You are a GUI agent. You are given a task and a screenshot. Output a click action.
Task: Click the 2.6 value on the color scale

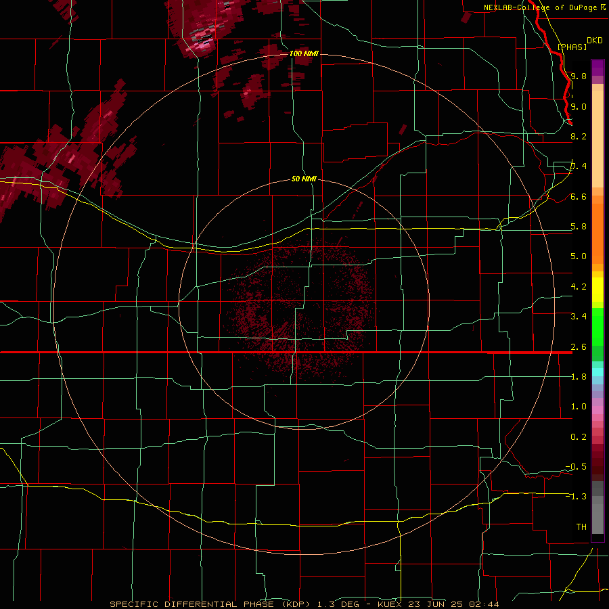click(x=579, y=347)
